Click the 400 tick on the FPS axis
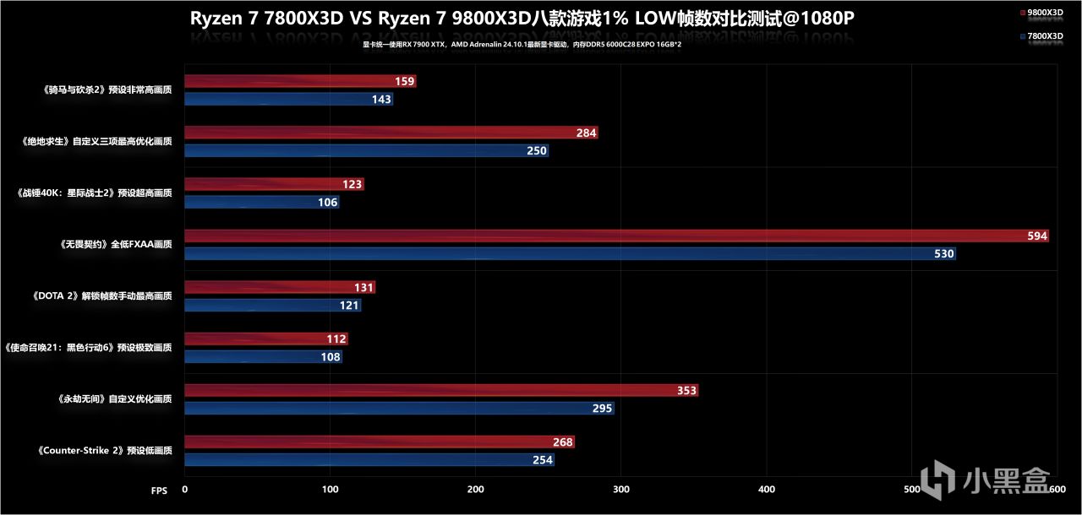 767,490
